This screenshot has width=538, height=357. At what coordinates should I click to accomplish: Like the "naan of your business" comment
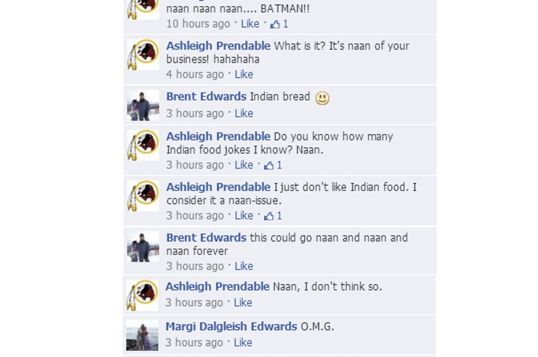(x=244, y=74)
